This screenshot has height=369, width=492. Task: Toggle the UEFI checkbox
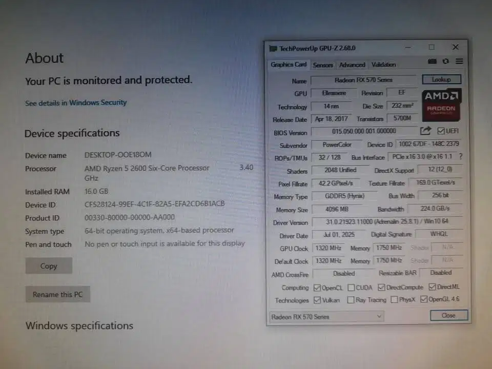pos(440,131)
